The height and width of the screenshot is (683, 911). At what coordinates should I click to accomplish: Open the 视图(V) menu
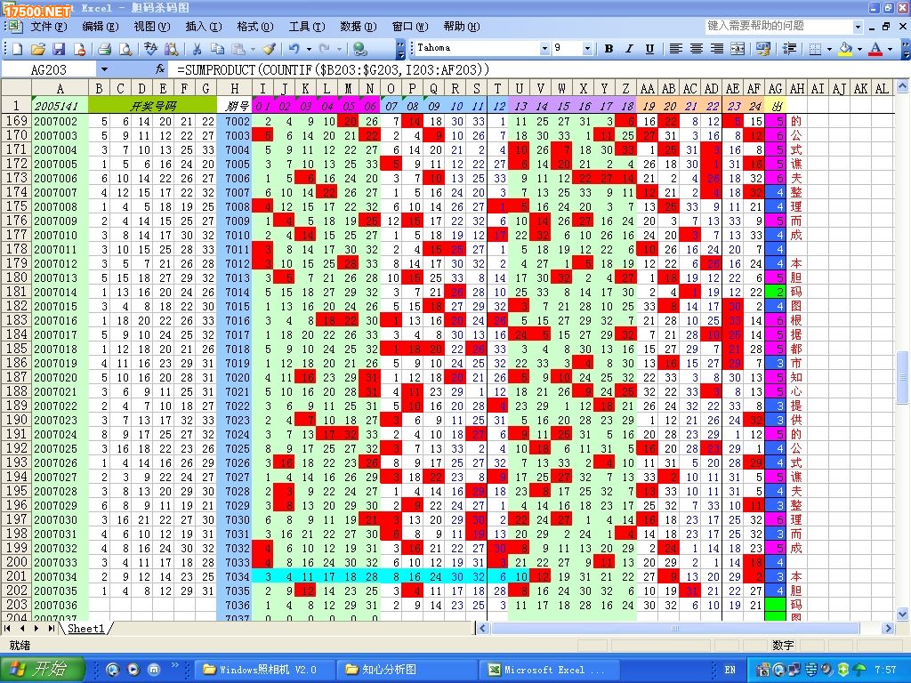(151, 27)
